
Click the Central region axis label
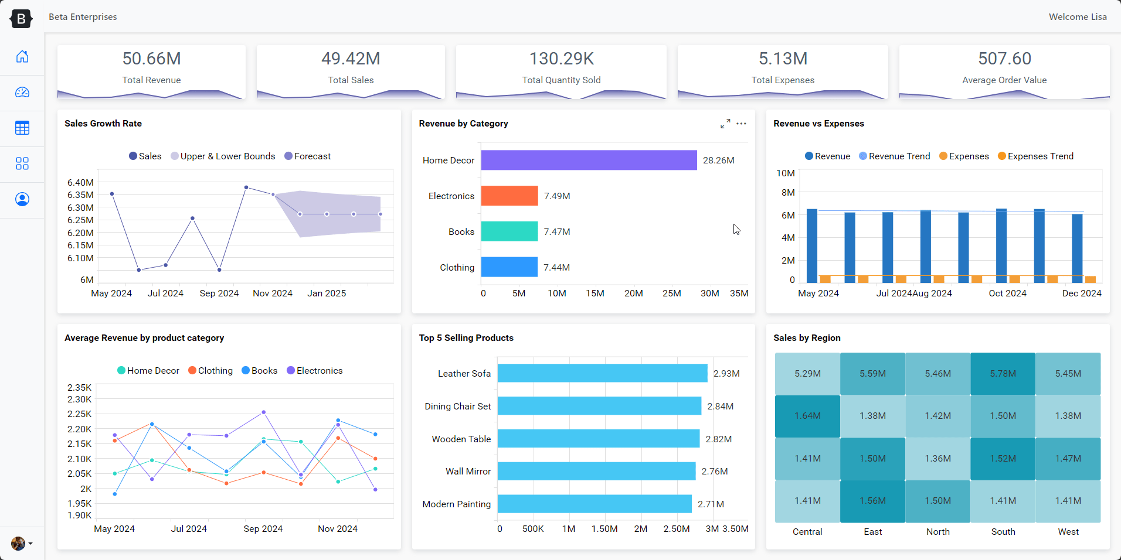[x=807, y=532]
